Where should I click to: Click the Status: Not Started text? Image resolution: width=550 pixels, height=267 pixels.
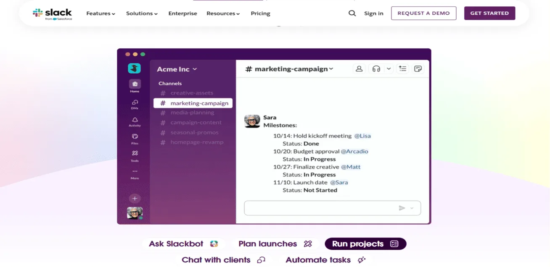(310, 190)
